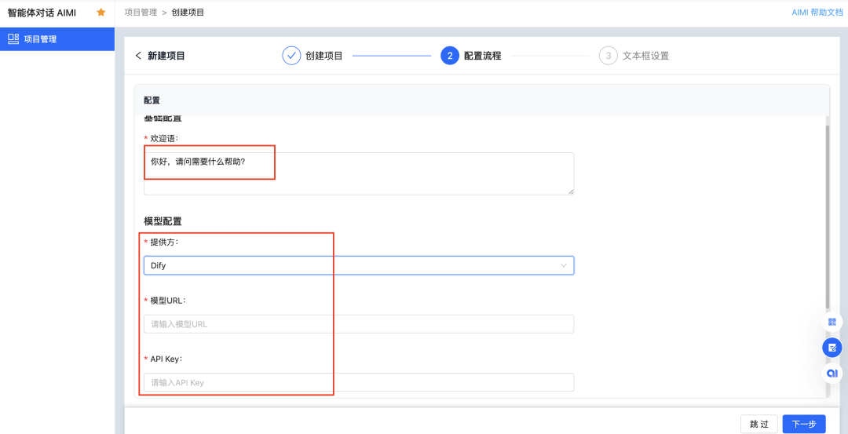The width and height of the screenshot is (848, 434).
Task: Open 项目管理 in the sidebar
Action: (57, 39)
